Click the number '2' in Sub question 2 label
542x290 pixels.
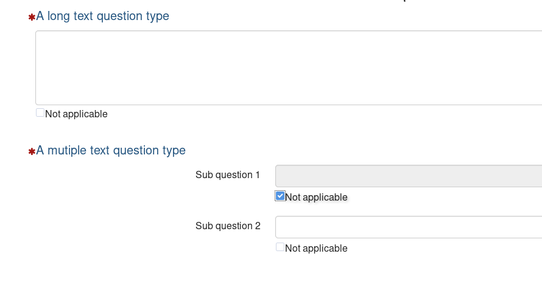coord(257,226)
